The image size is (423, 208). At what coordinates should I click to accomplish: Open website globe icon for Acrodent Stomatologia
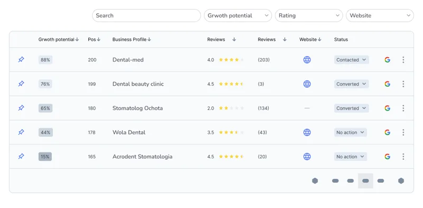click(x=307, y=157)
